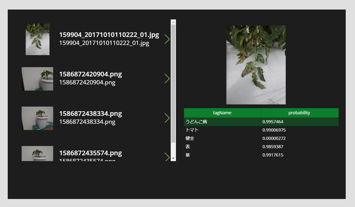Open chevron arrow for 1586872438334.png

coord(167,118)
